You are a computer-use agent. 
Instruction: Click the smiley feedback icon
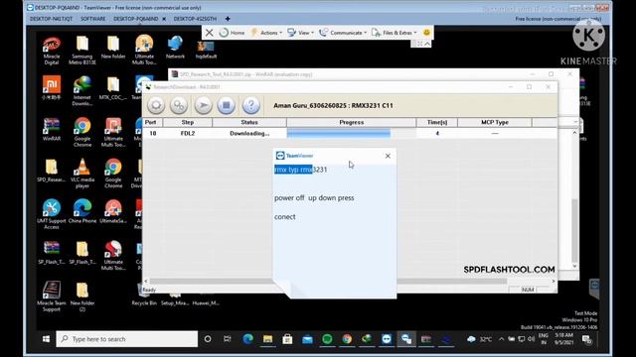[426, 33]
